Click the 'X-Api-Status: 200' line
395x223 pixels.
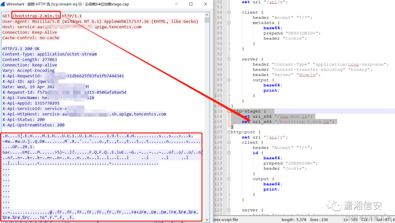coord(23,120)
